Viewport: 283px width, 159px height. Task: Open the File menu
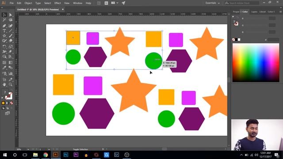pos(11,3)
